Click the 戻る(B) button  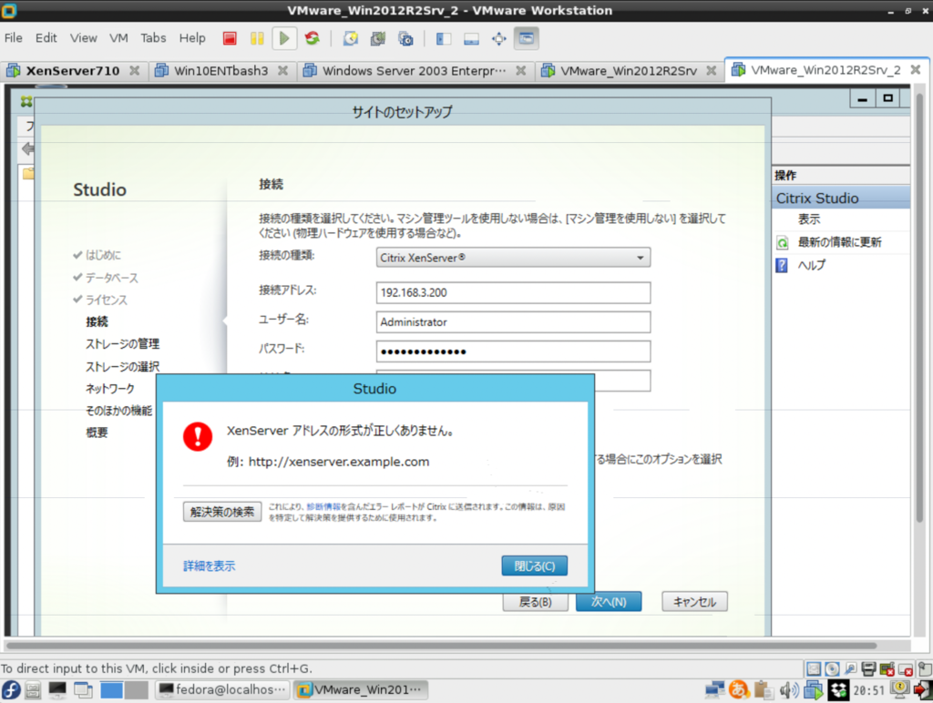[535, 602]
